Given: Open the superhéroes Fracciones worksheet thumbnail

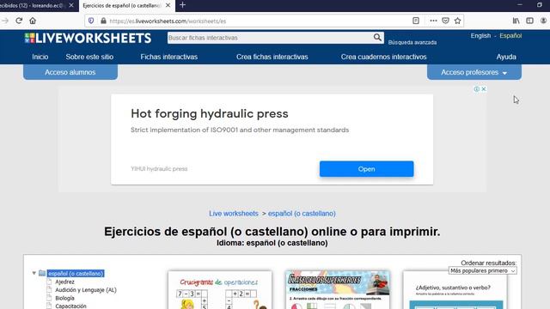Looking at the screenshot, I should [338, 290].
